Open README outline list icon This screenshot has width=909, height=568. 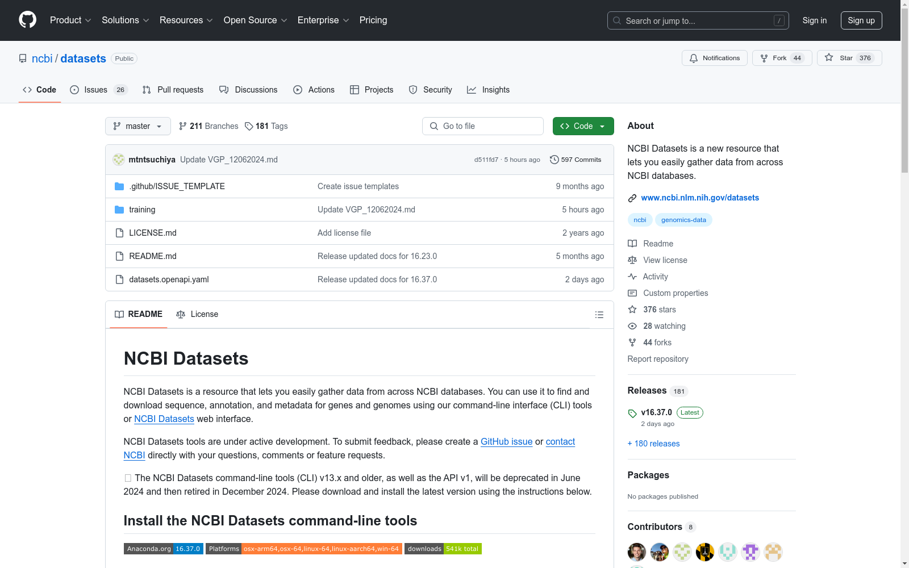click(599, 315)
